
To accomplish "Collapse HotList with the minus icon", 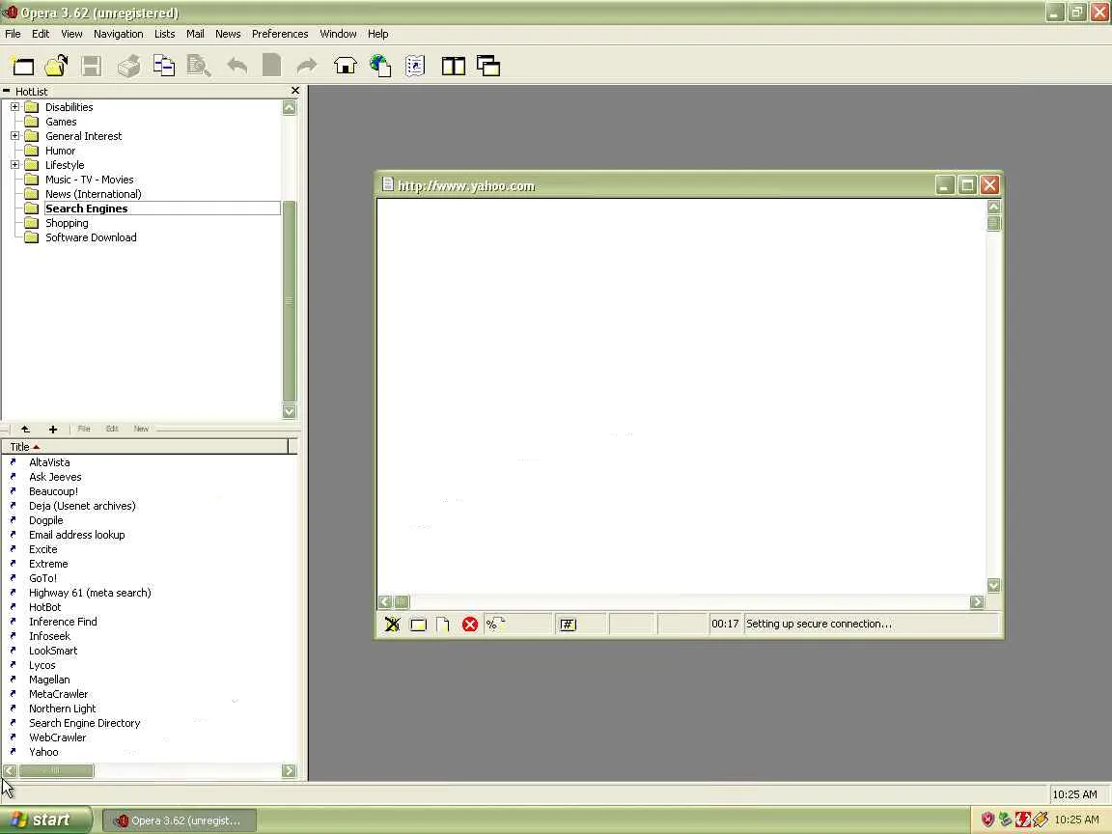I will tap(7, 91).
